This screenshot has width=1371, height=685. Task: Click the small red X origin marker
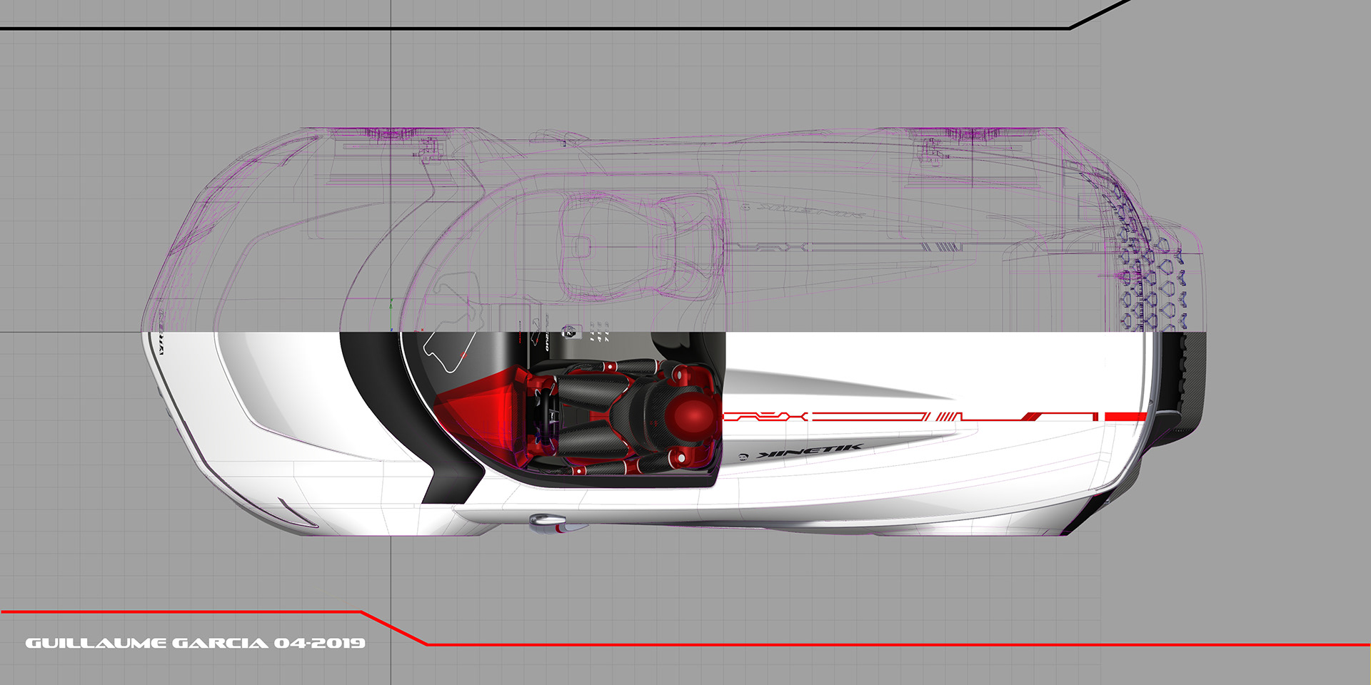[x=422, y=330]
